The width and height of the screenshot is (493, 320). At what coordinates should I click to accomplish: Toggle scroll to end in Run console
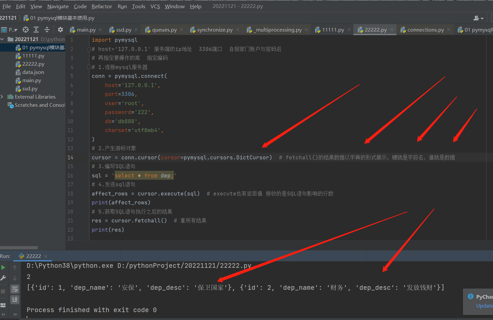coord(15,300)
